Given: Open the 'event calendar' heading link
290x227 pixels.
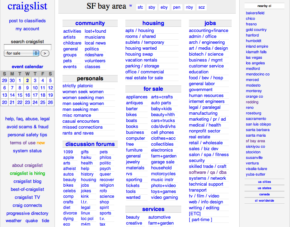Looking at the screenshot, I should point(27,67).
